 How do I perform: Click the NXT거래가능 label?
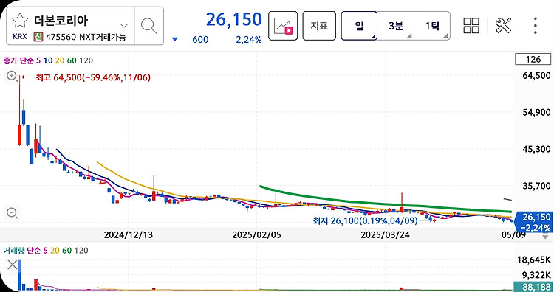tap(102, 37)
